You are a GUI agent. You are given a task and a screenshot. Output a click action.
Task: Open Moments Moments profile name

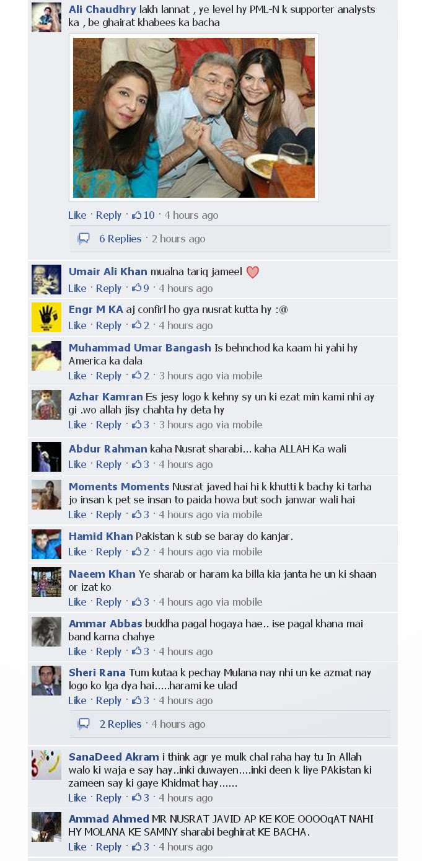coord(119,487)
